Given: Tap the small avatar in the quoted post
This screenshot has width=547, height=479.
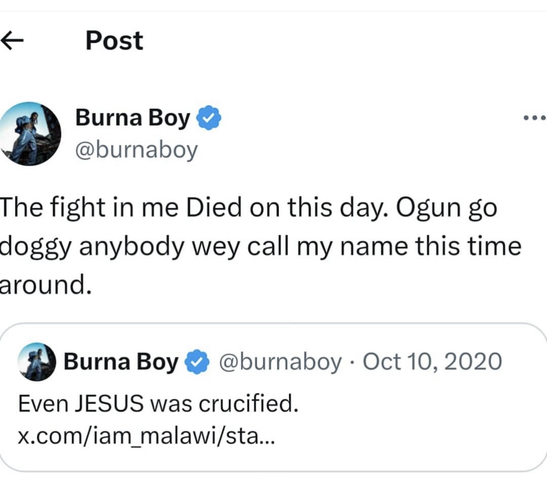Looking at the screenshot, I should 36,362.
